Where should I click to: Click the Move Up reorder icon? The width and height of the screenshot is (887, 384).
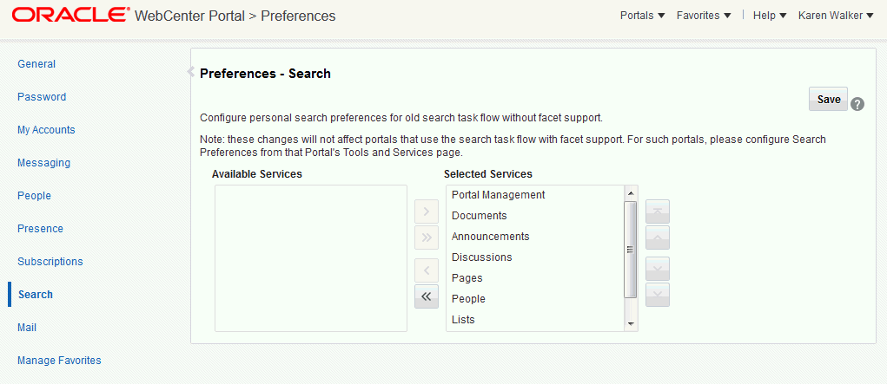pos(658,238)
